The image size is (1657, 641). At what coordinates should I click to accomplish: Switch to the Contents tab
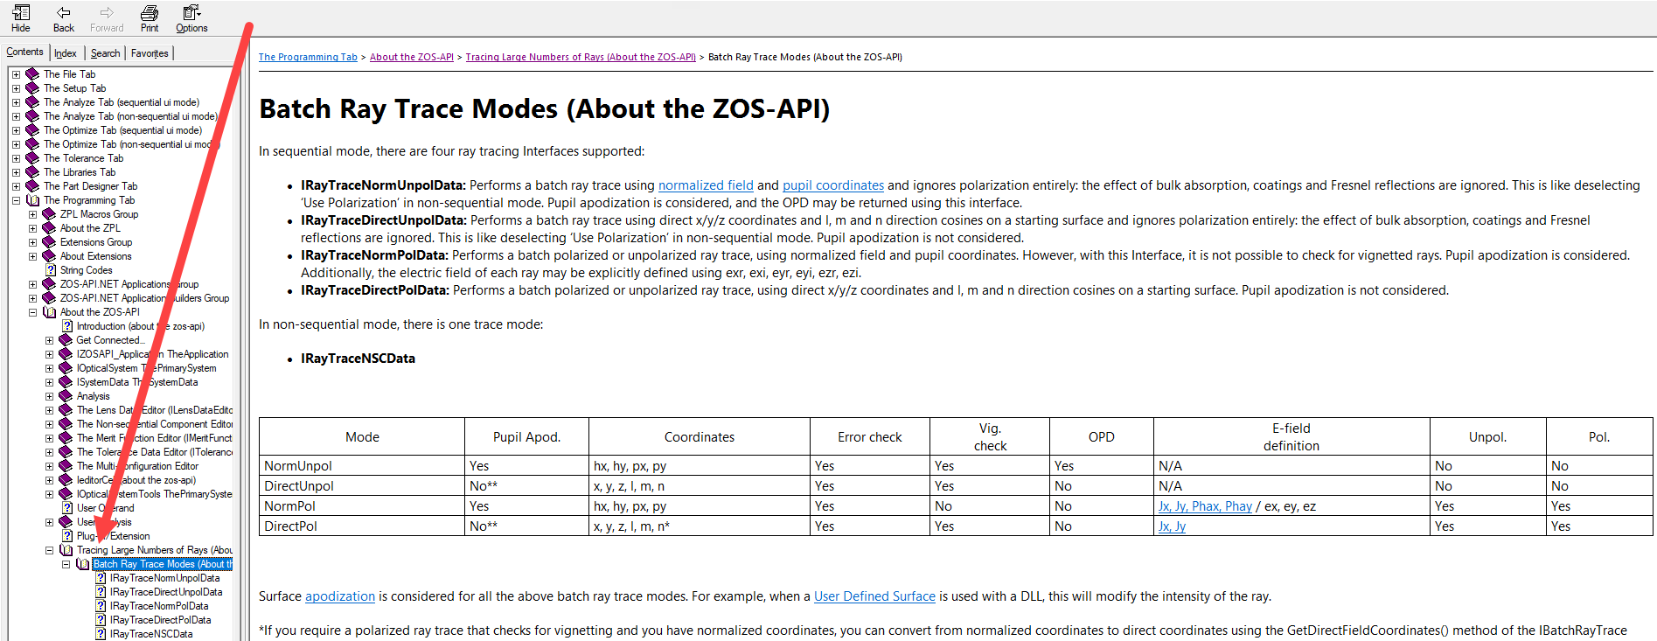pyautogui.click(x=24, y=52)
